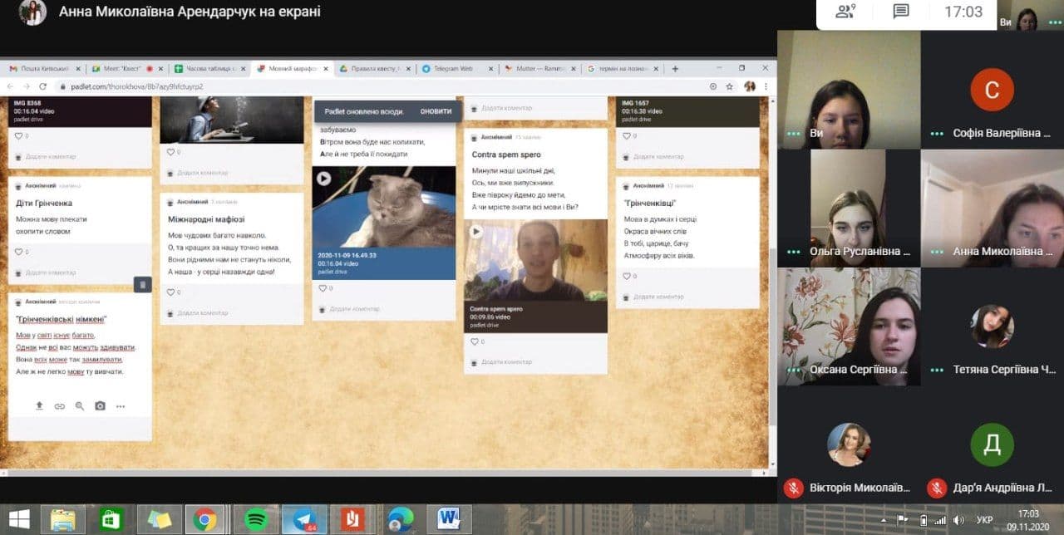Open the Meet participants list icon
The width and height of the screenshot is (1064, 535).
point(845,12)
